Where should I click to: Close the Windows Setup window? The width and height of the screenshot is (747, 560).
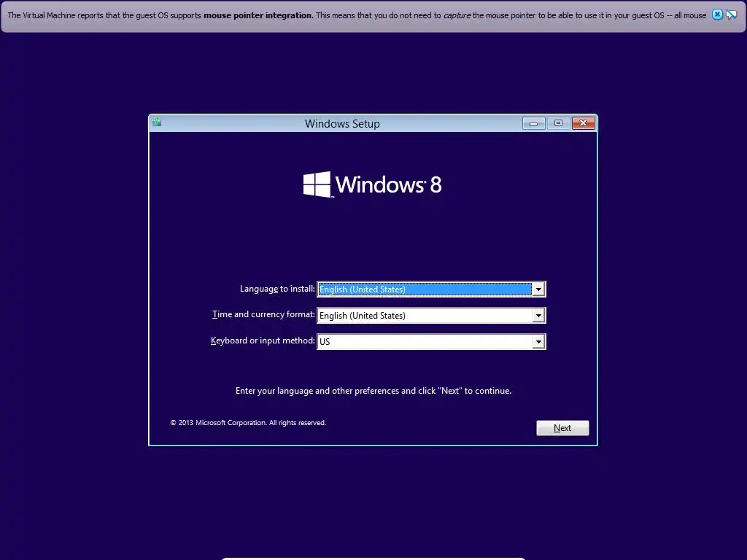(x=583, y=123)
